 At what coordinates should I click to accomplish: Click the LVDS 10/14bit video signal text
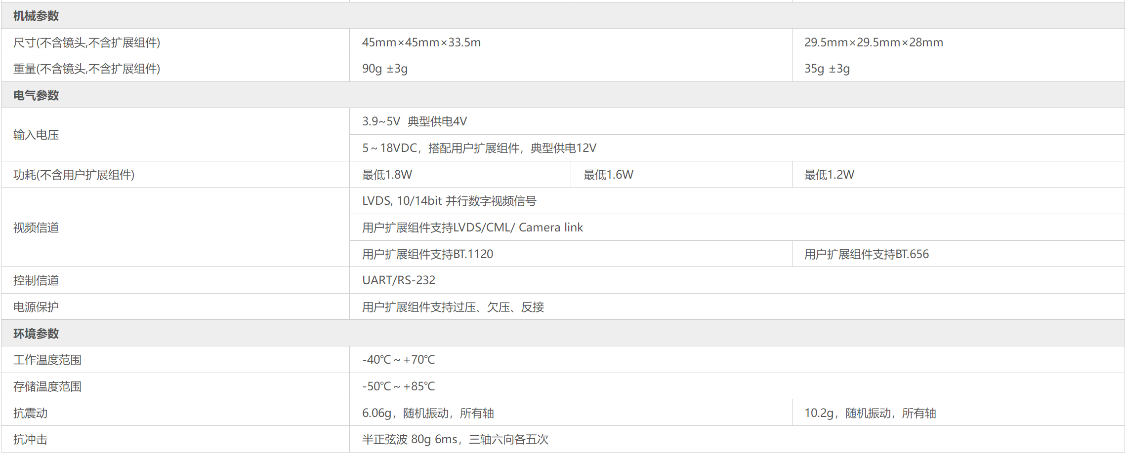coord(449,201)
